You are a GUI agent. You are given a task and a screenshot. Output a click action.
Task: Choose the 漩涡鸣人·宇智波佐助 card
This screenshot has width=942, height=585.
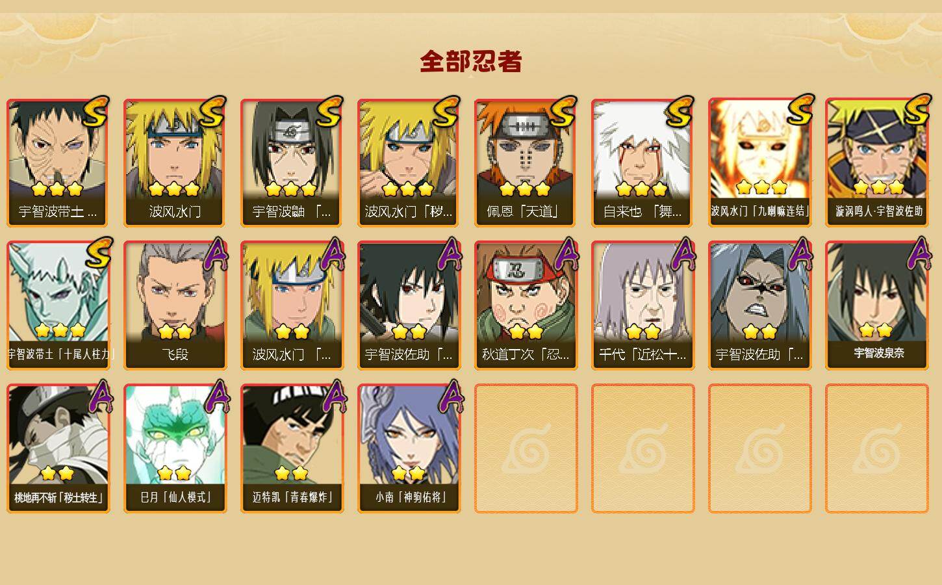pos(877,162)
